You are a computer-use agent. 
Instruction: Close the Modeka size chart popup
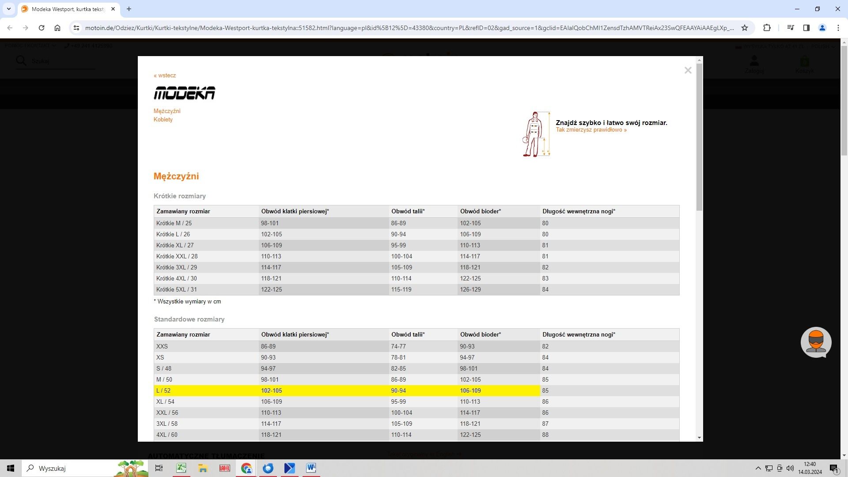click(x=688, y=70)
